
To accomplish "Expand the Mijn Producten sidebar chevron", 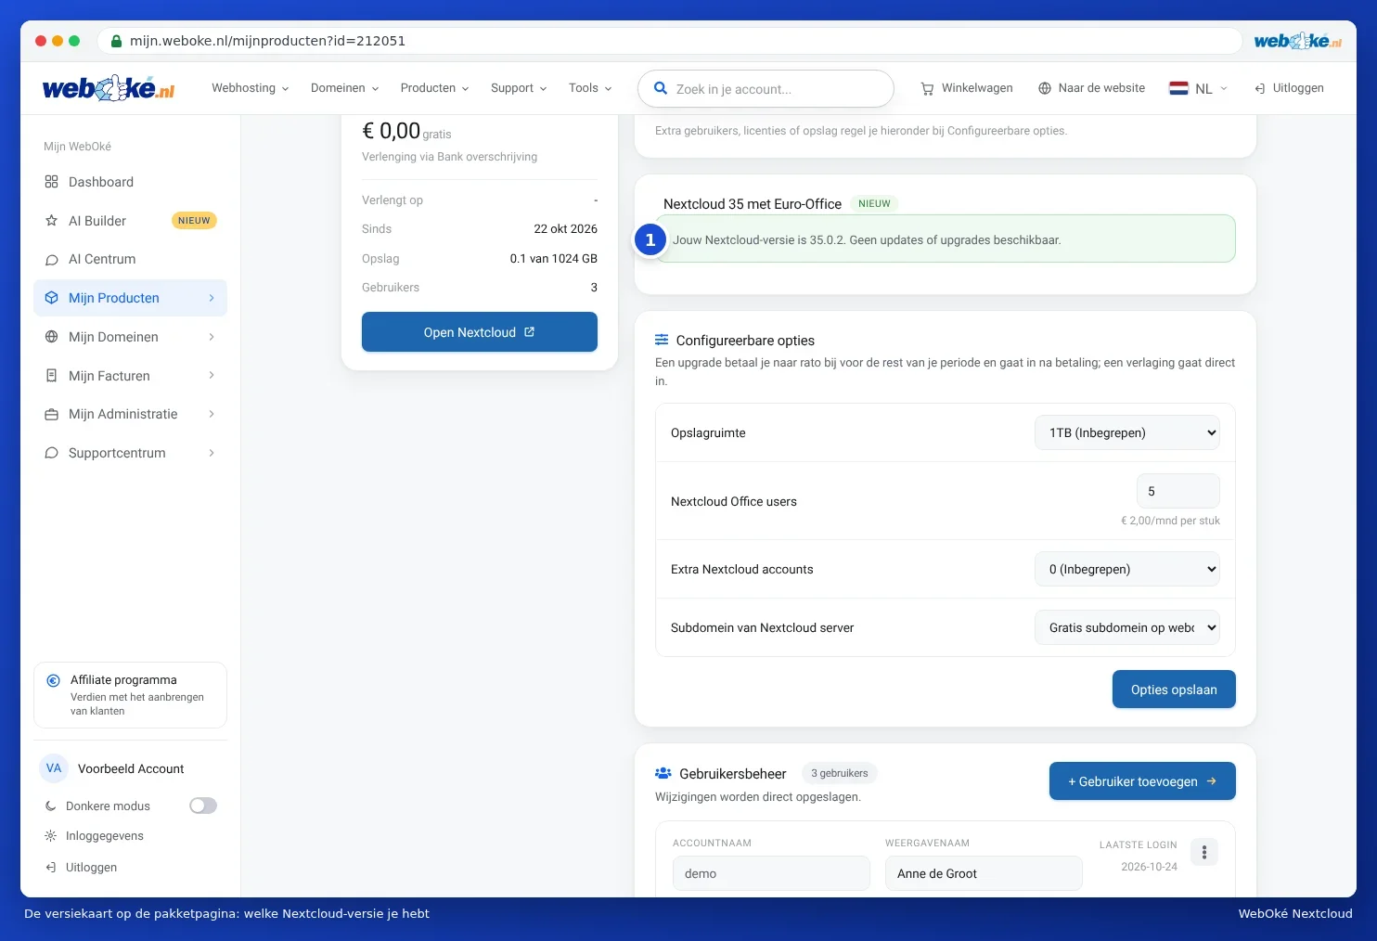I will pyautogui.click(x=212, y=298).
